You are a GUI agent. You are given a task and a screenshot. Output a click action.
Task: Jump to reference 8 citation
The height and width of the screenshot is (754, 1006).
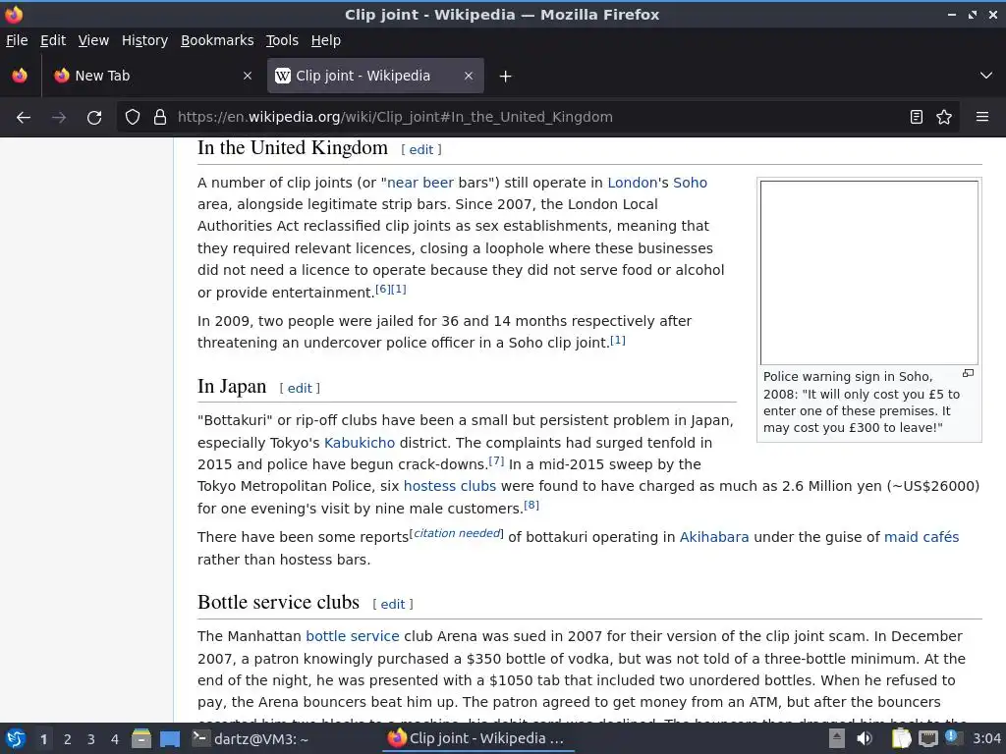coord(531,505)
